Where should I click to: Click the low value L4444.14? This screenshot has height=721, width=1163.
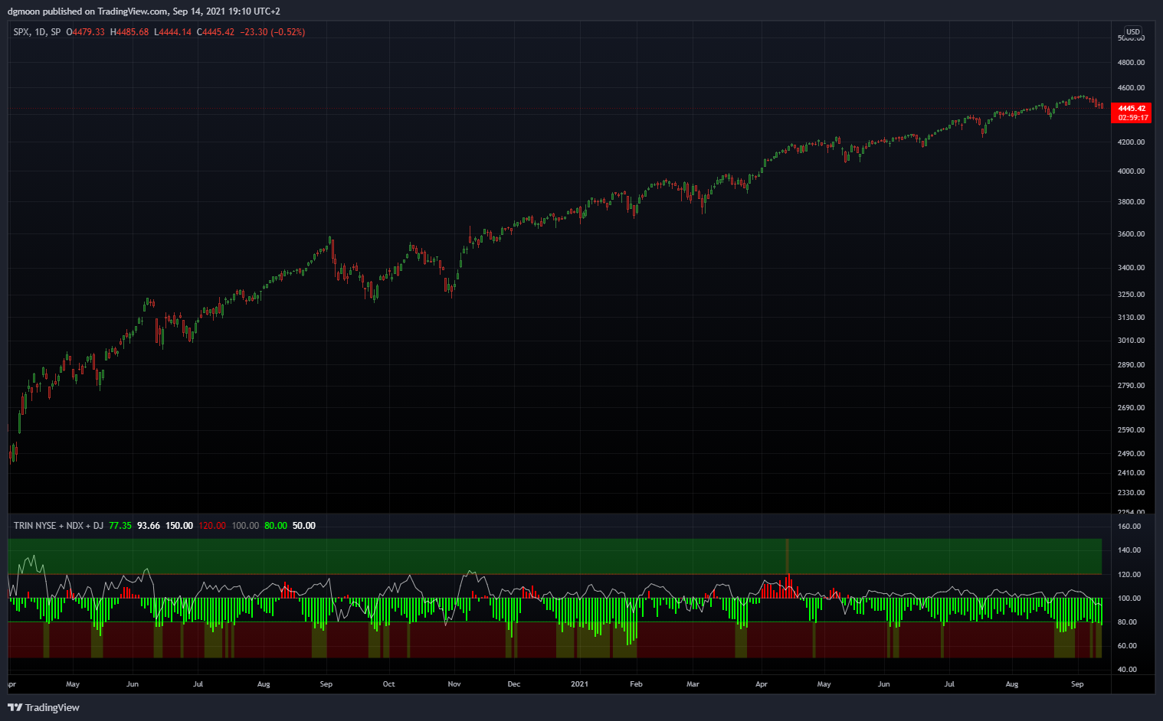pos(172,32)
